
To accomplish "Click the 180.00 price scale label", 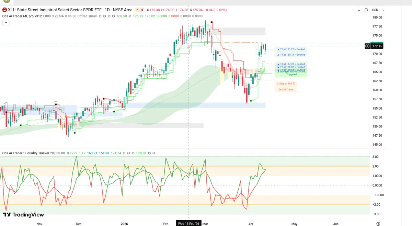I will (377, 17).
